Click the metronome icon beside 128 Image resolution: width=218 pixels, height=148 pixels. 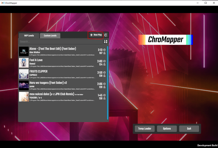tap(104, 76)
